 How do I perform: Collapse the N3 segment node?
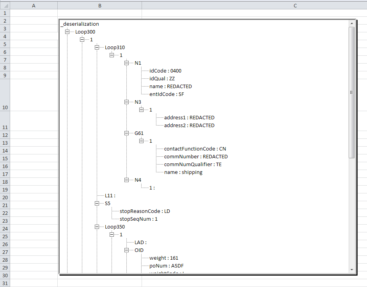click(x=127, y=102)
